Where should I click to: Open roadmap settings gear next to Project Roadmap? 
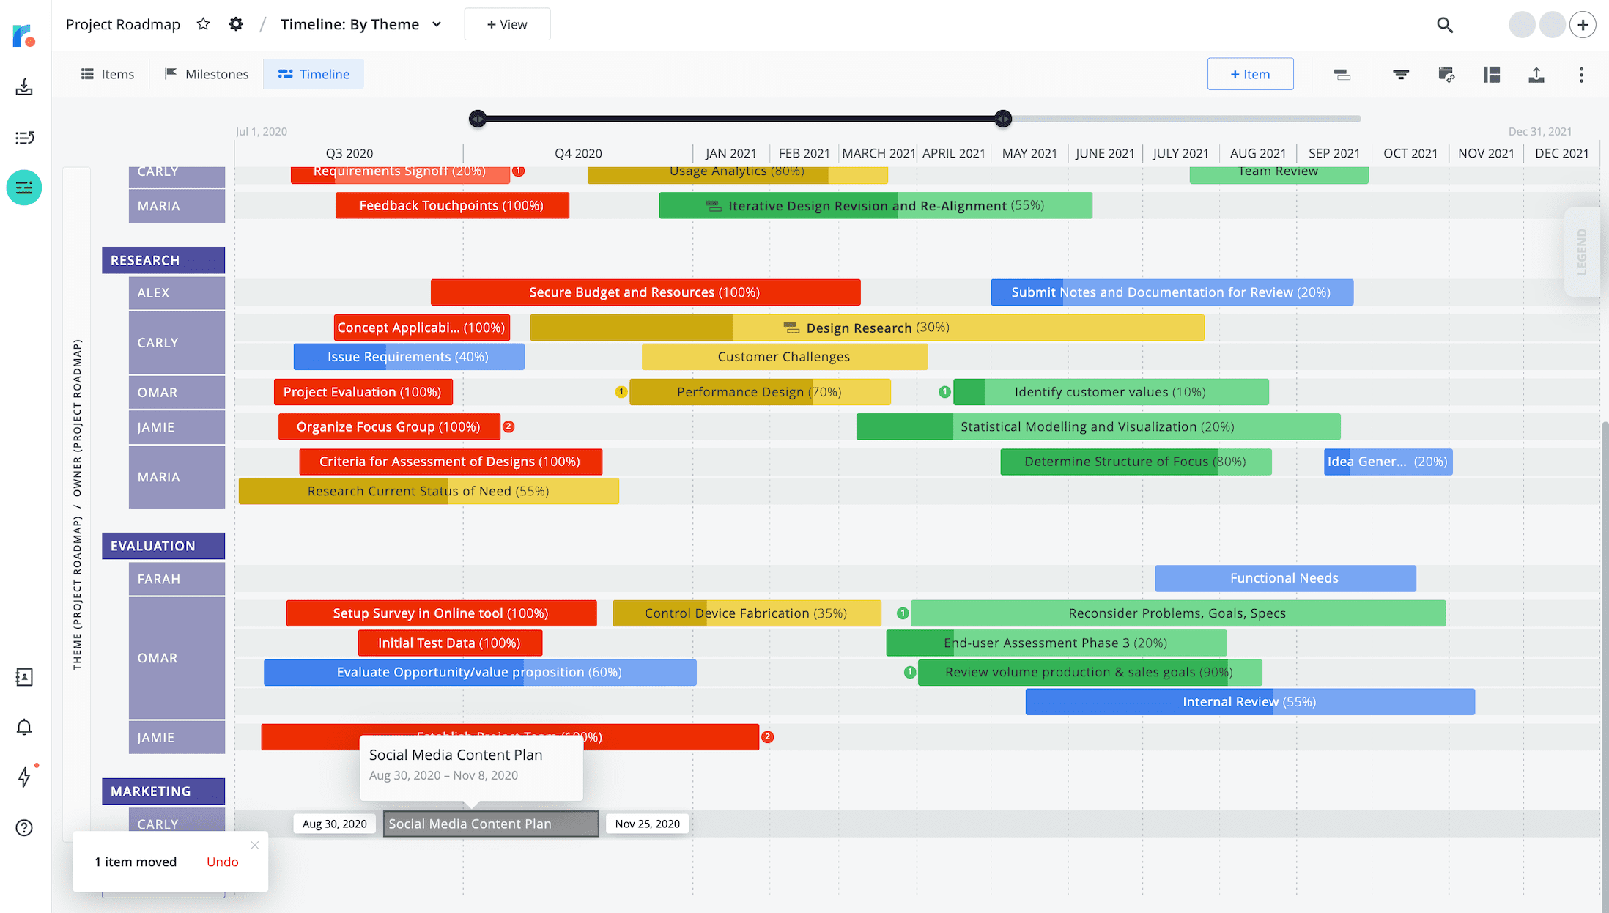coord(235,23)
